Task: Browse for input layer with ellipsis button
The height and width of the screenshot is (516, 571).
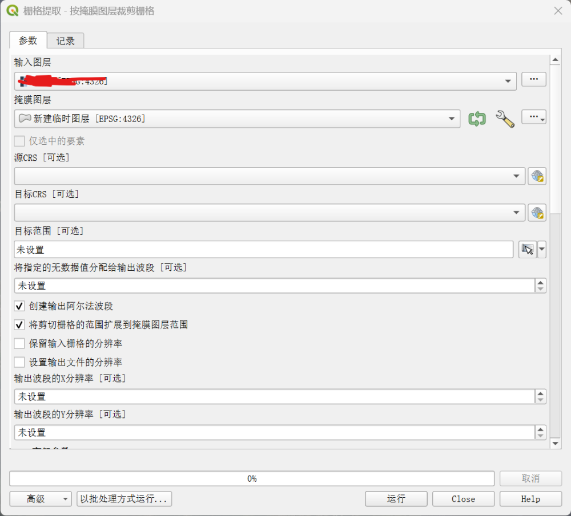Action: [534, 80]
